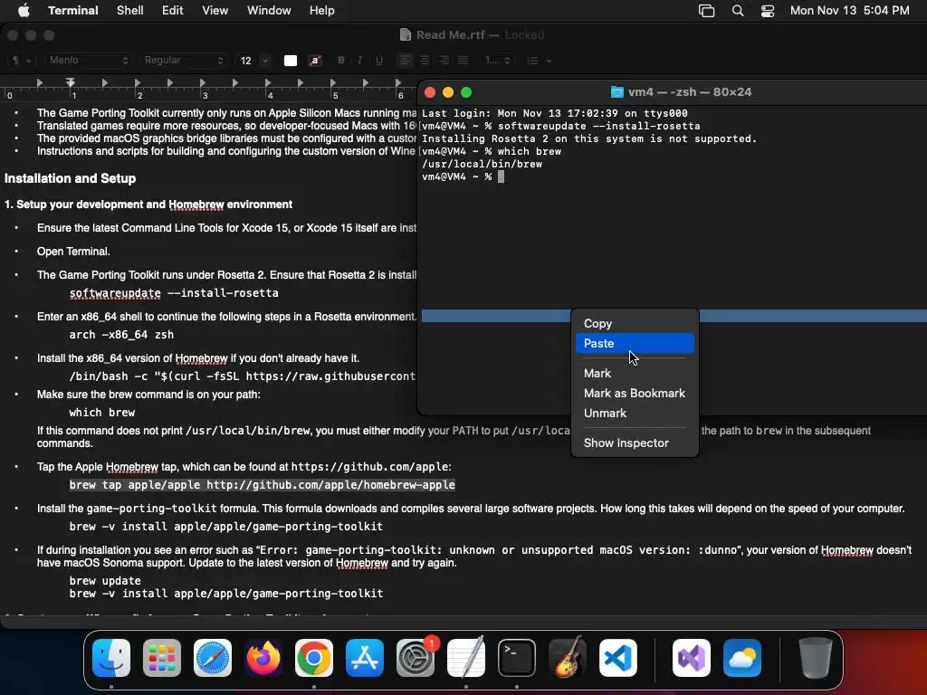This screenshot has width=927, height=695.
Task: Open paragraph styles dropdown in TextEdit
Action: click(x=21, y=61)
